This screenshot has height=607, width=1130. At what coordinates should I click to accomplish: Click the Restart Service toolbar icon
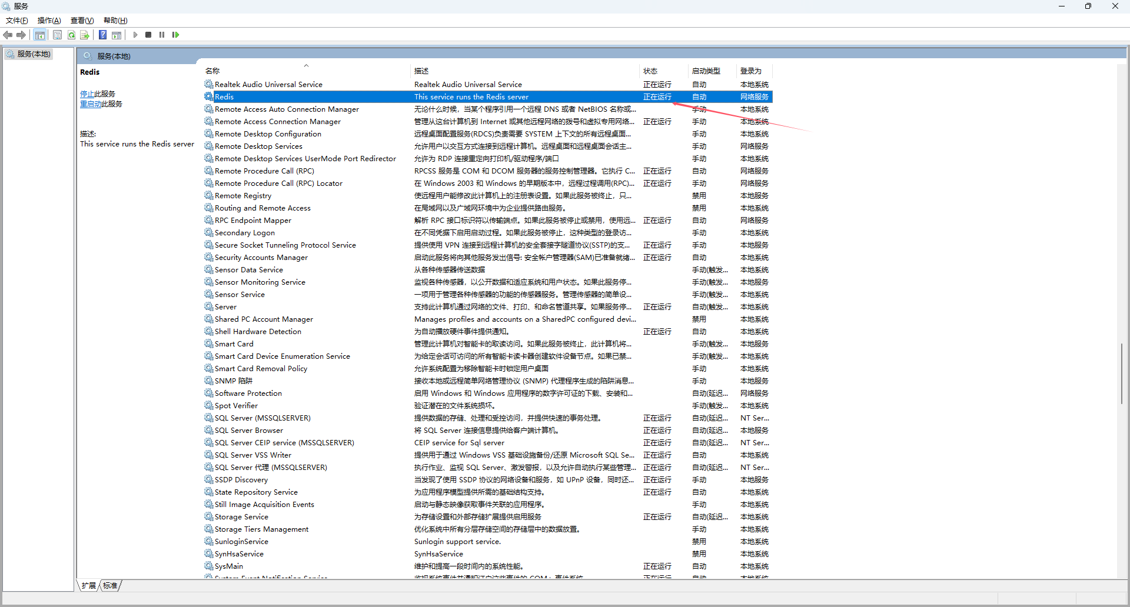(175, 35)
